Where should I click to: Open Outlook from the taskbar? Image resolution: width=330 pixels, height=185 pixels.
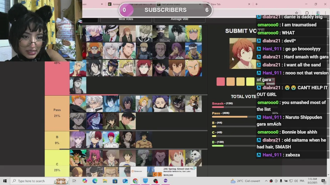click(x=125, y=181)
